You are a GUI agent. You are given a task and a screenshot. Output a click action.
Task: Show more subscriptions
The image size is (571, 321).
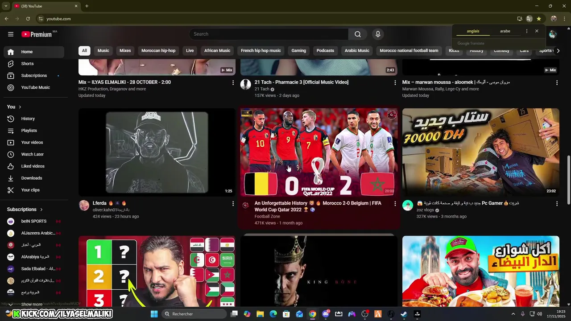click(x=31, y=304)
